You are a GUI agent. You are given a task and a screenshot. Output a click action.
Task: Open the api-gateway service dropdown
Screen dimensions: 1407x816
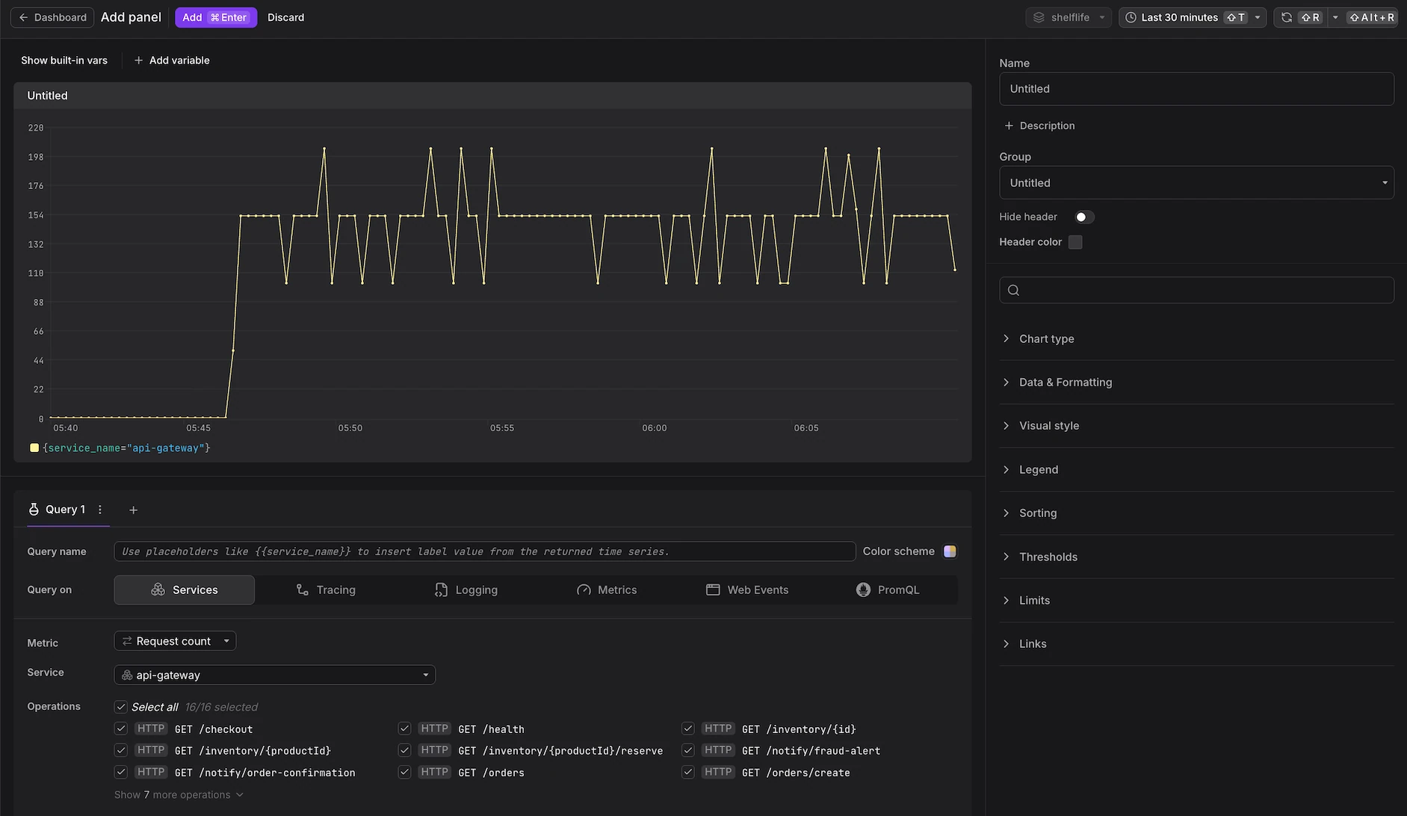pyautogui.click(x=274, y=675)
